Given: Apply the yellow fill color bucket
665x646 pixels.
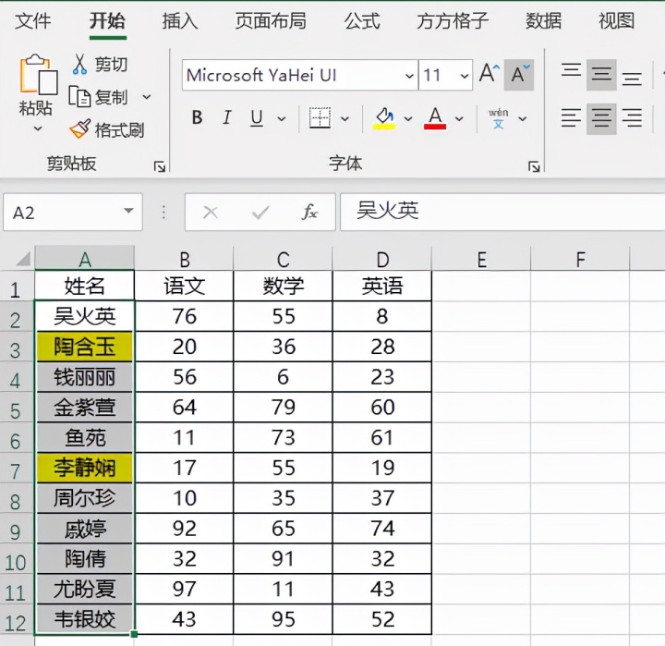Looking at the screenshot, I should (x=384, y=118).
